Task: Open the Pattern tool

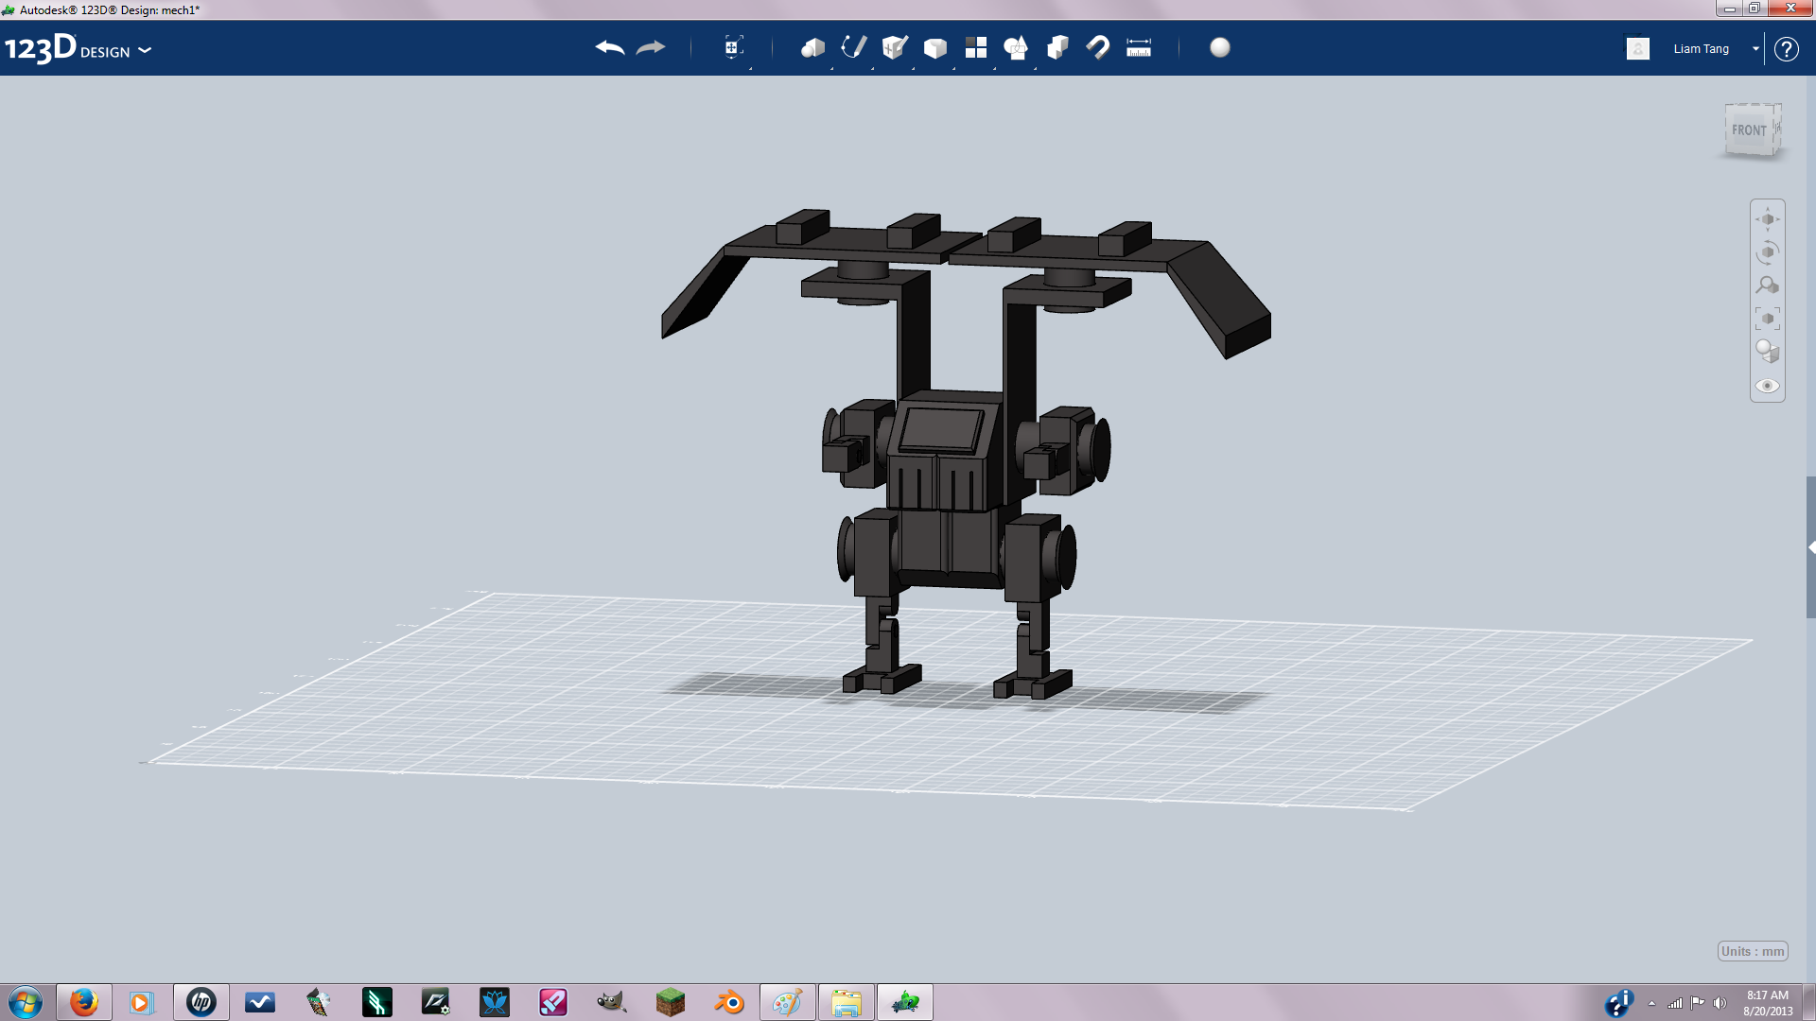Action: pyautogui.click(x=976, y=47)
